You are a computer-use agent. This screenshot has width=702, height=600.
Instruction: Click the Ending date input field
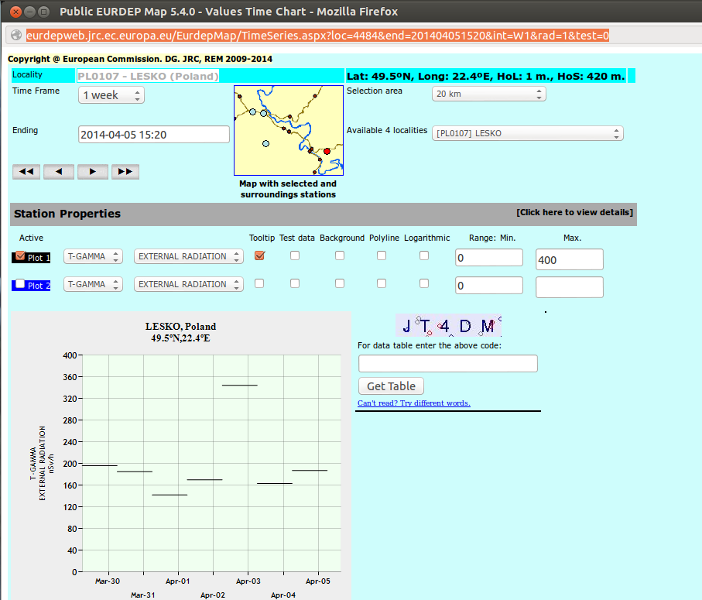coord(154,135)
